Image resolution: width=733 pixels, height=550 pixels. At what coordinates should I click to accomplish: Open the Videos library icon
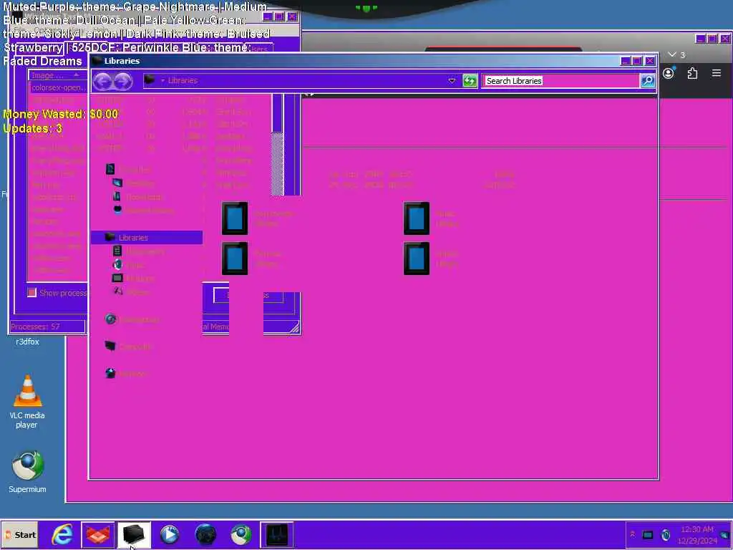click(416, 258)
